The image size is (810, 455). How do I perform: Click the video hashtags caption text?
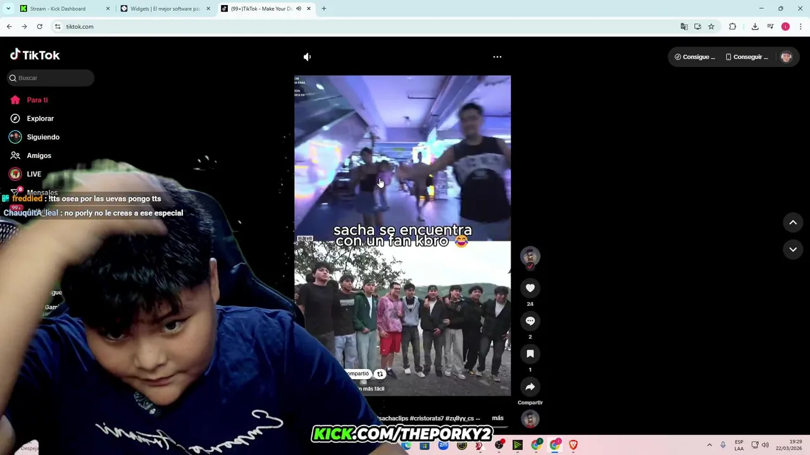point(428,418)
